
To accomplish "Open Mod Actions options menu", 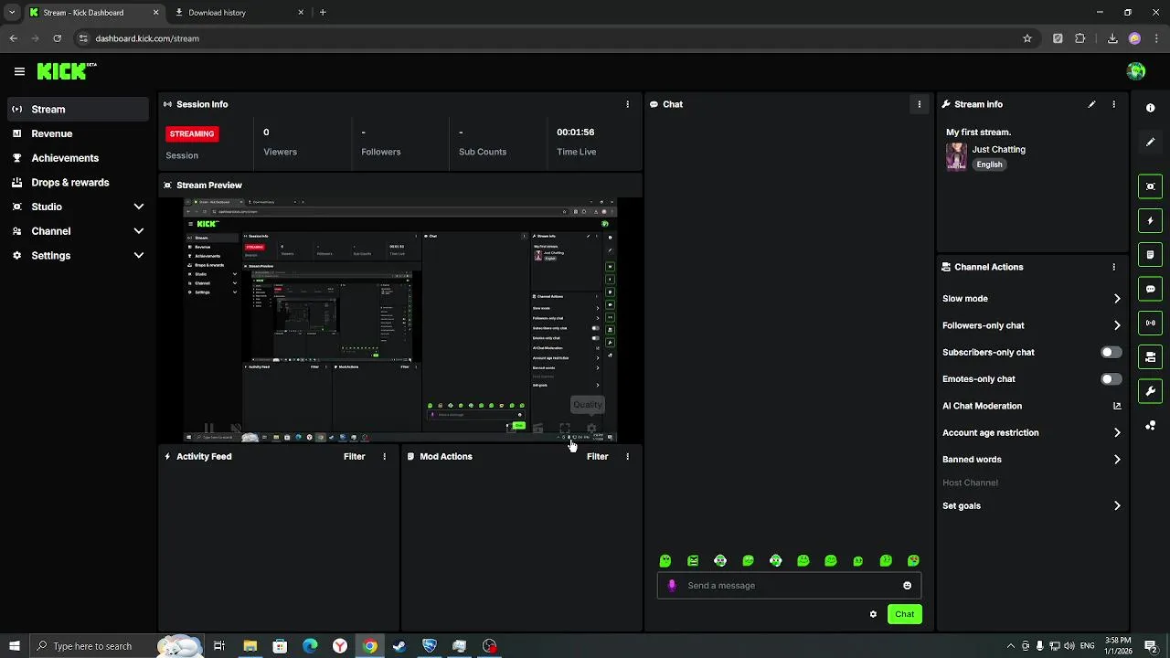I will pyautogui.click(x=627, y=456).
